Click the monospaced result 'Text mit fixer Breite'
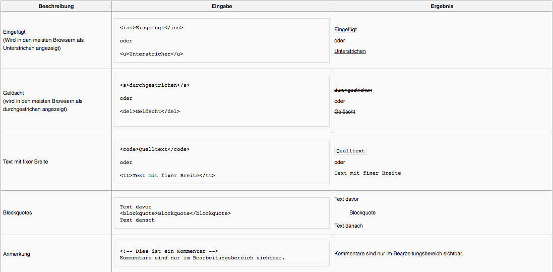The height and width of the screenshot is (272, 553). pyautogui.click(x=367, y=173)
